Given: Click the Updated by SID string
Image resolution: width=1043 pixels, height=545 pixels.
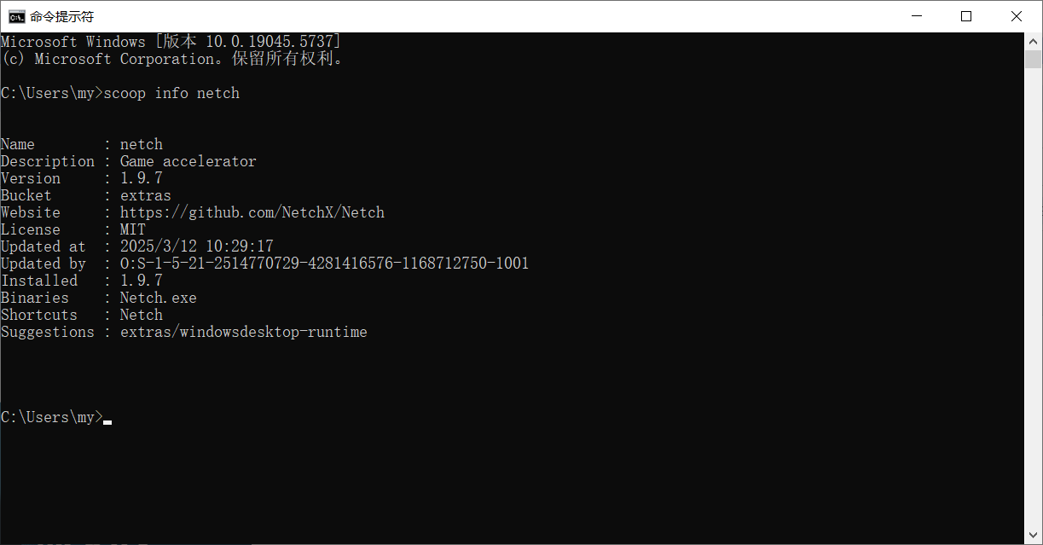Looking at the screenshot, I should (x=325, y=264).
